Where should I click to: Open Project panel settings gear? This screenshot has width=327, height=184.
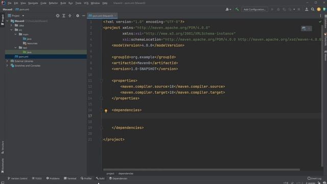[78, 16]
